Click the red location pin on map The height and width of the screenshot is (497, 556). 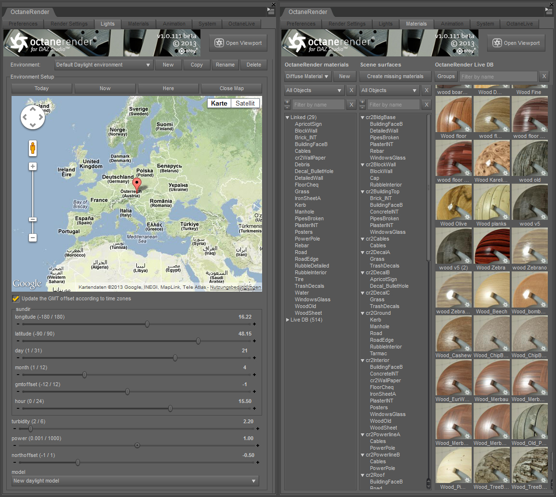click(x=136, y=186)
